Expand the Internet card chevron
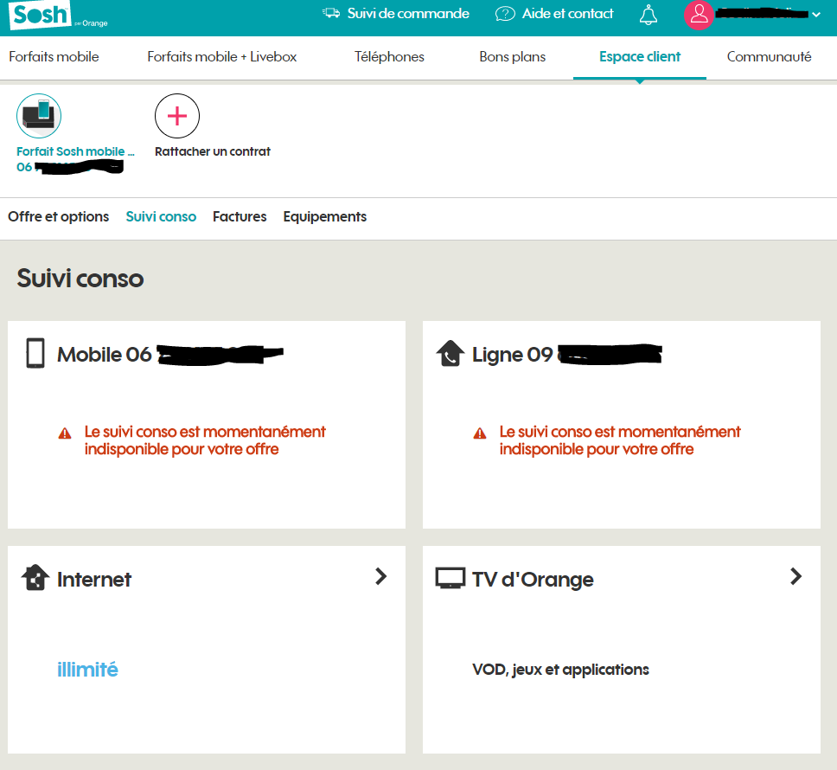Viewport: 837px width, 770px height. pyautogui.click(x=380, y=576)
